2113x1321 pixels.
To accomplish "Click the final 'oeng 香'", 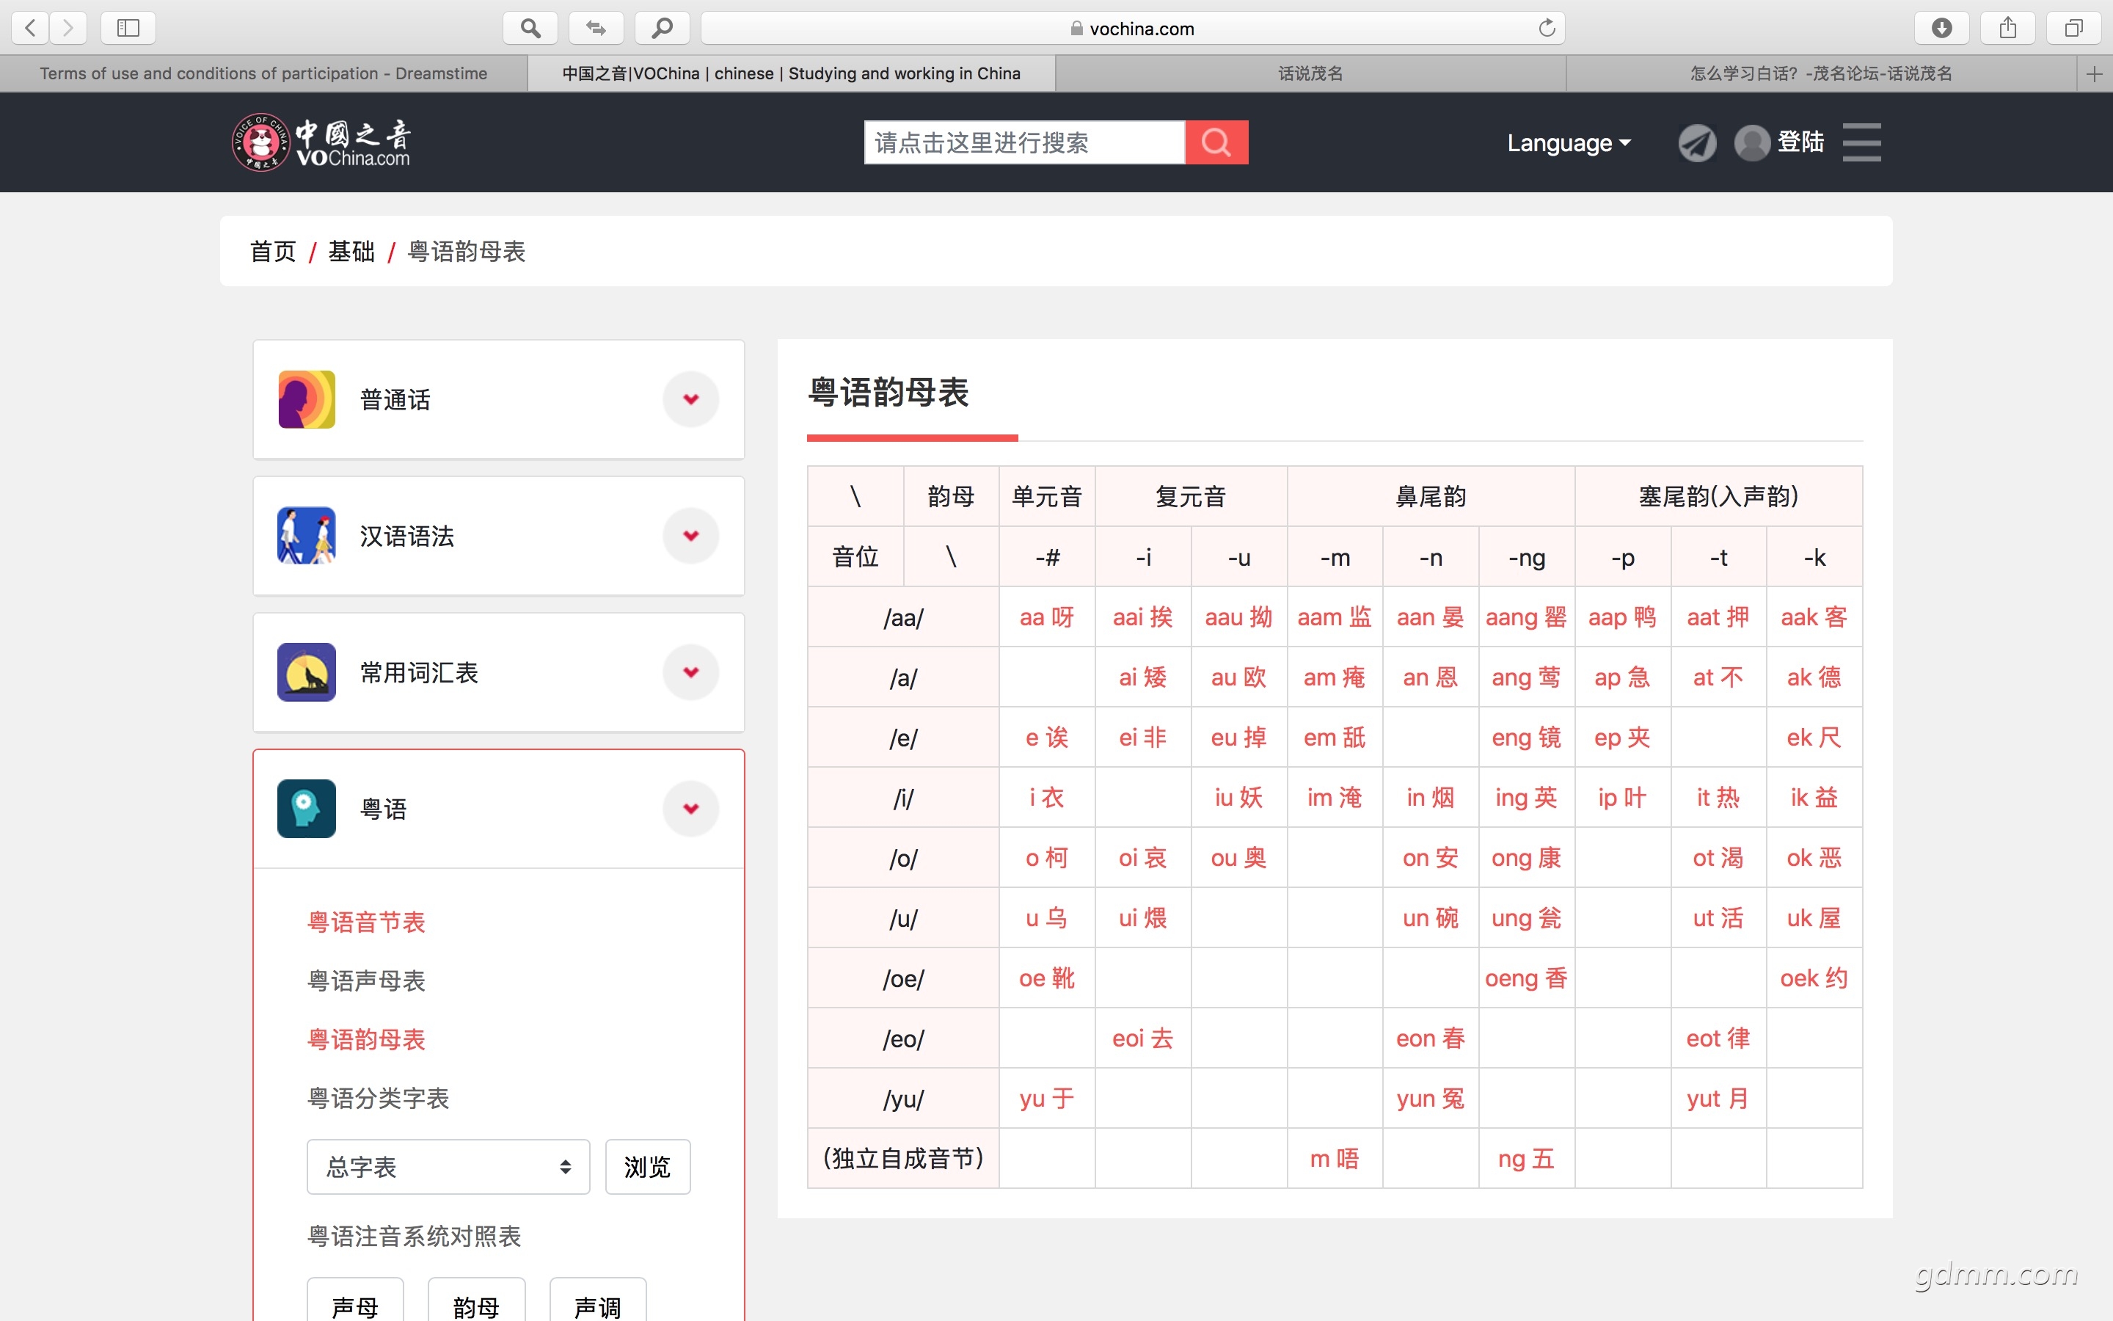I will [1526, 978].
